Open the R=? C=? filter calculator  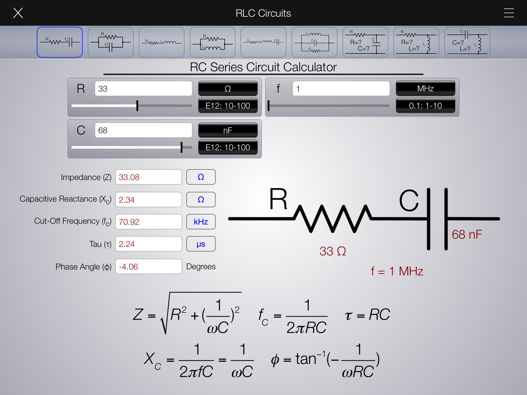[x=365, y=42]
